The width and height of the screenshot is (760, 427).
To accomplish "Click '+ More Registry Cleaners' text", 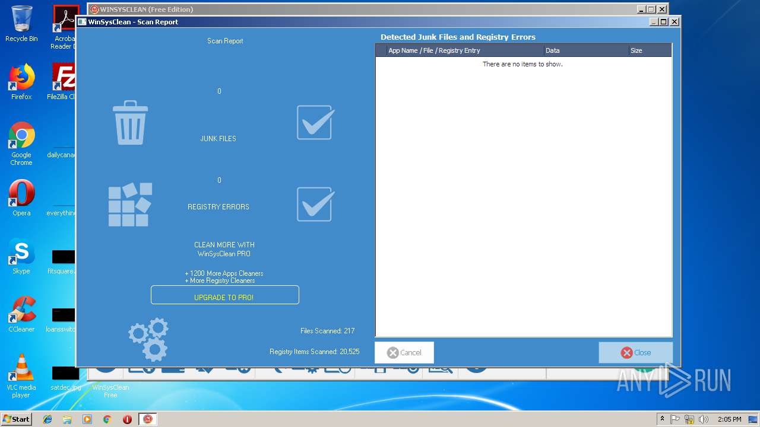I will 220,281.
